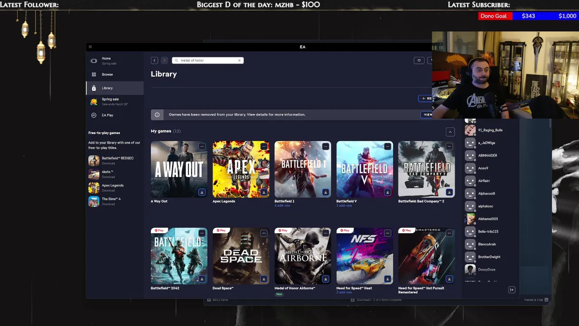Open EA Play in the sidebar
This screenshot has height=326, width=579.
click(115, 115)
